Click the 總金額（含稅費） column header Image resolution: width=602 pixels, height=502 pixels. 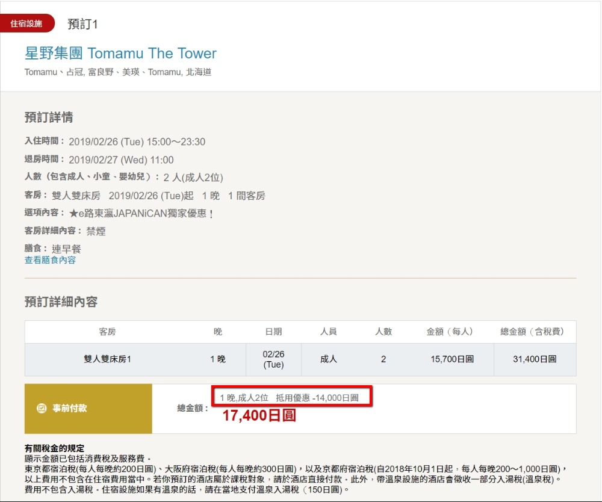pos(533,332)
